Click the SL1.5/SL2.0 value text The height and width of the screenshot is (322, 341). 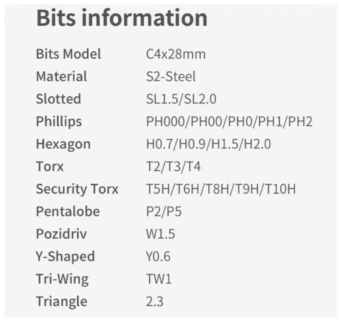182,99
